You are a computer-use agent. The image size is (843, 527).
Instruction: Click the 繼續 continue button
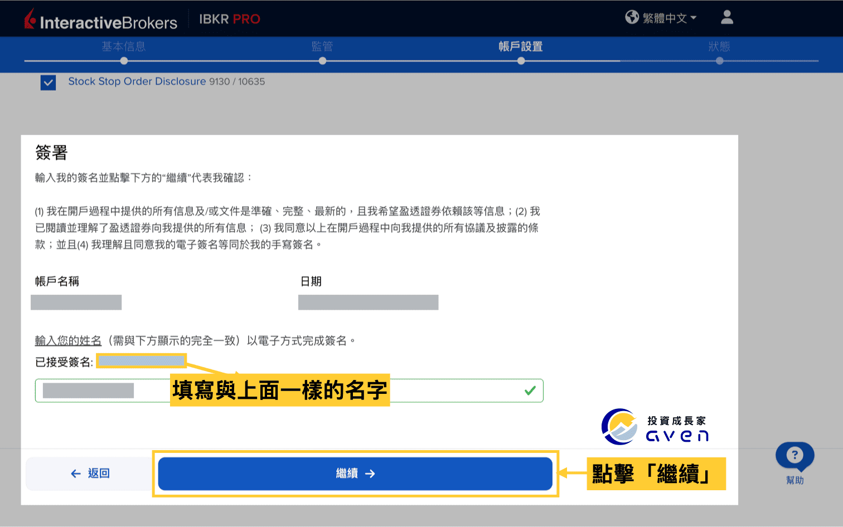coord(355,473)
